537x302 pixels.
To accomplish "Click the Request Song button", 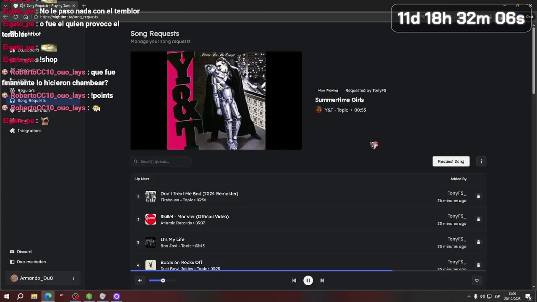I will click(x=451, y=161).
